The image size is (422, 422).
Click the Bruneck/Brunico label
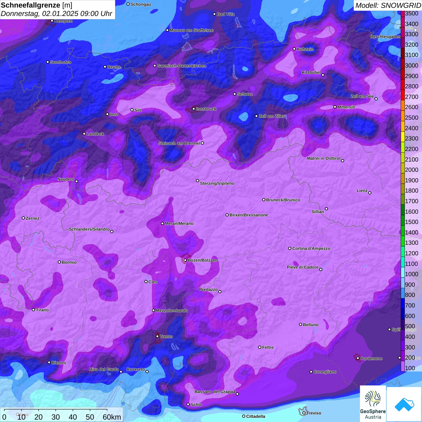283,200
